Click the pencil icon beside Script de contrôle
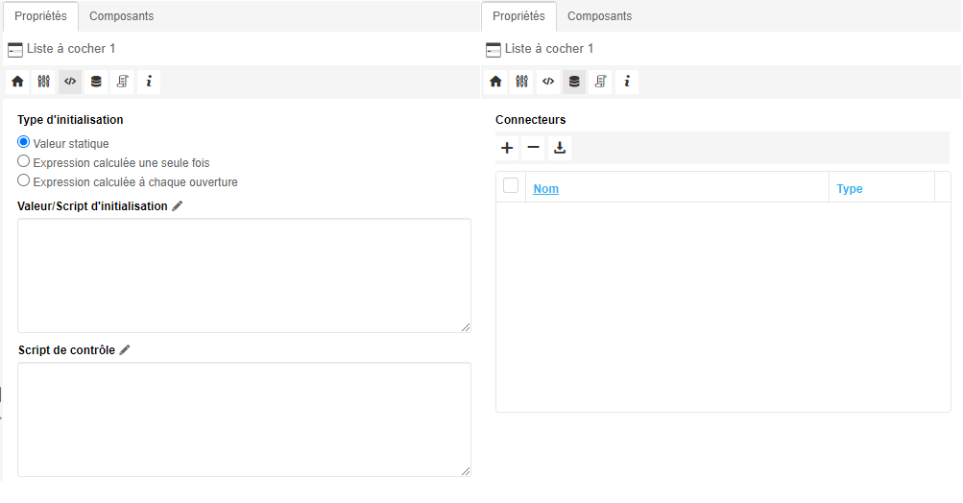Viewport: 963px width, 503px height. tap(125, 350)
